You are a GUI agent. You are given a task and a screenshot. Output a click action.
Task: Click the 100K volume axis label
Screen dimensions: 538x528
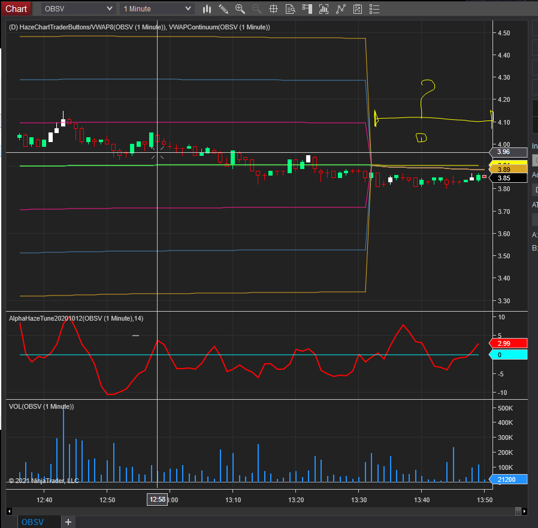tap(505, 467)
